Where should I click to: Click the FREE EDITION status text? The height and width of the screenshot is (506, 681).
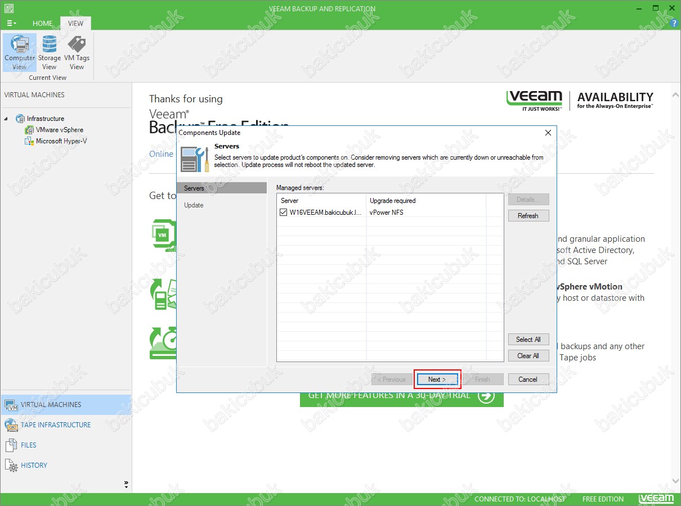coord(603,499)
